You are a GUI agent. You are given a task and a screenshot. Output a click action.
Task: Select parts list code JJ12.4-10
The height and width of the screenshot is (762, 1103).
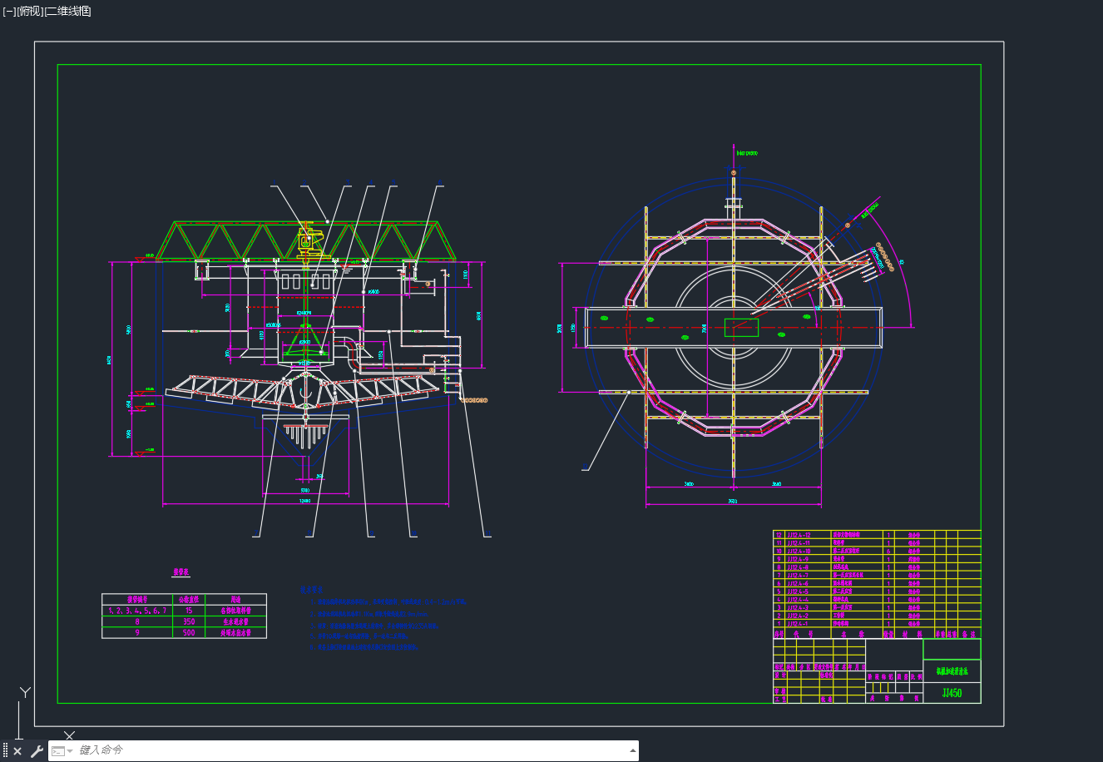click(798, 551)
